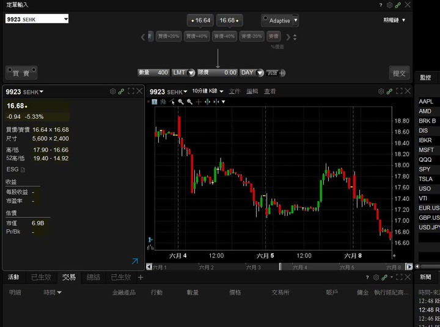Click the Submit order button
The height and width of the screenshot is (327, 440).
point(399,73)
